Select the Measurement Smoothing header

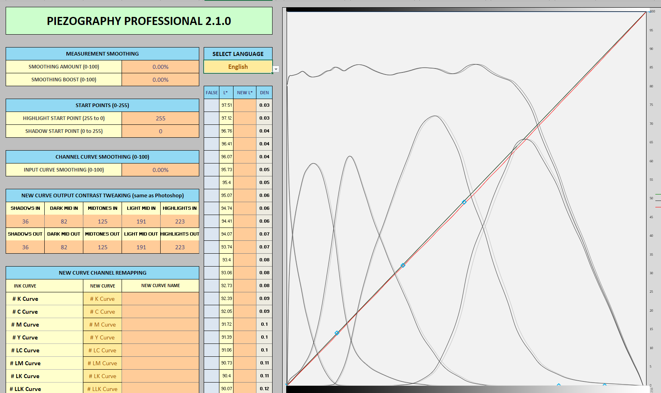102,54
